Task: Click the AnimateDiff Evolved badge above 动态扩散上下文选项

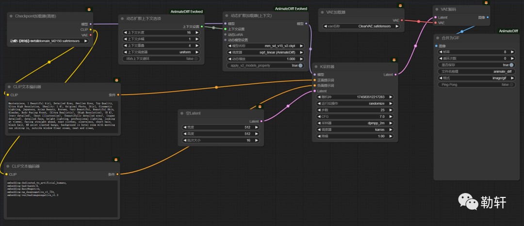Action: coord(187,12)
